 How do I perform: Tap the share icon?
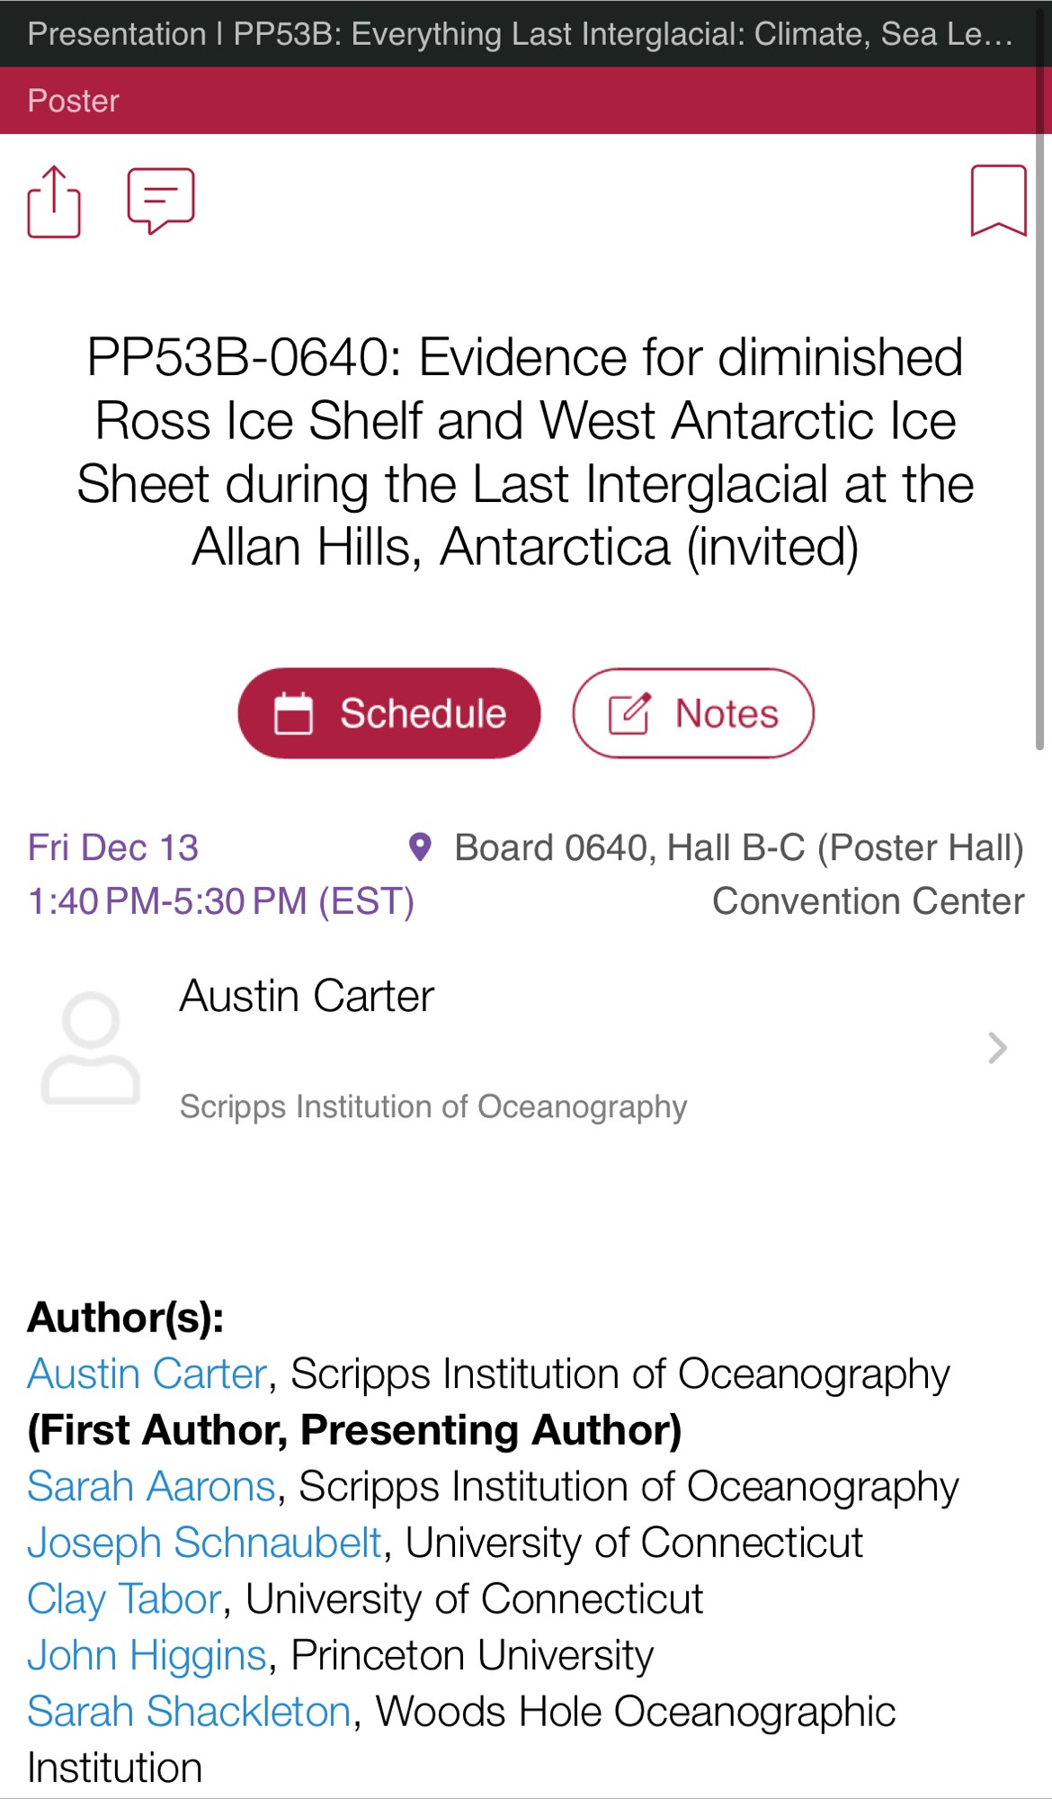click(54, 201)
